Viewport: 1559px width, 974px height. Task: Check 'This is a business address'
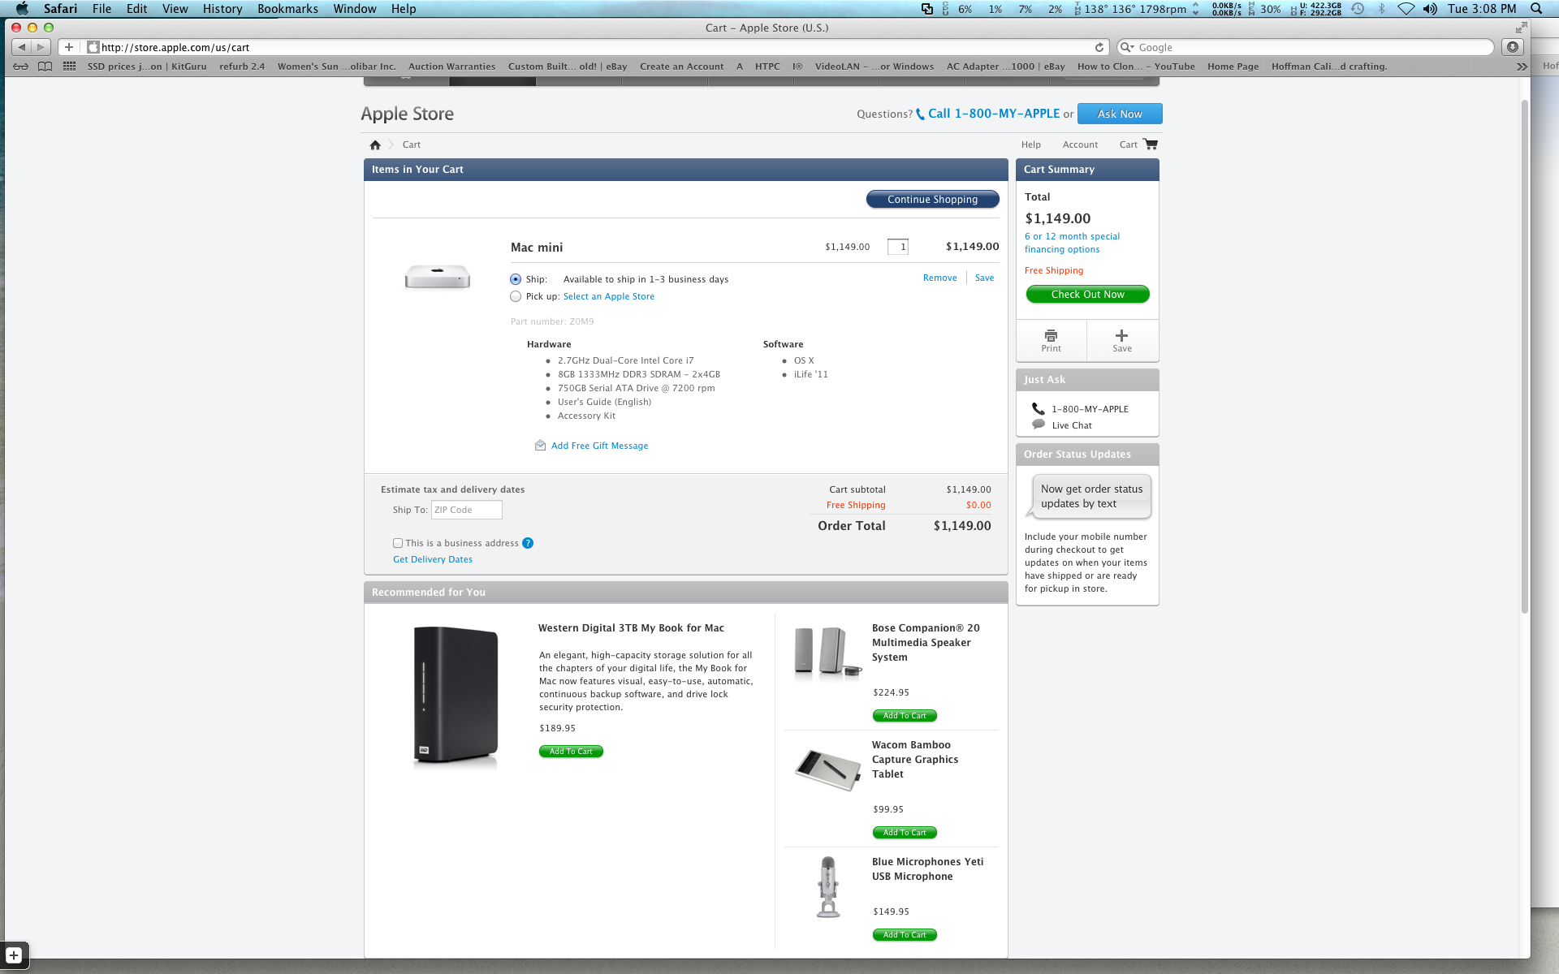point(398,543)
